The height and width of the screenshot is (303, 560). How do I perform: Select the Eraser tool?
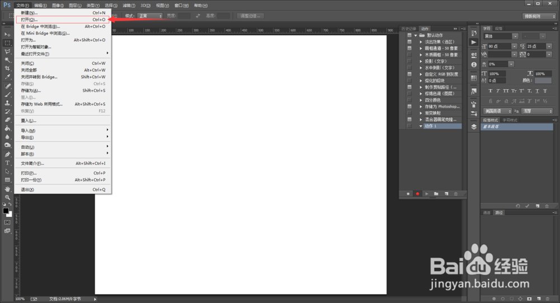[x=7, y=120]
